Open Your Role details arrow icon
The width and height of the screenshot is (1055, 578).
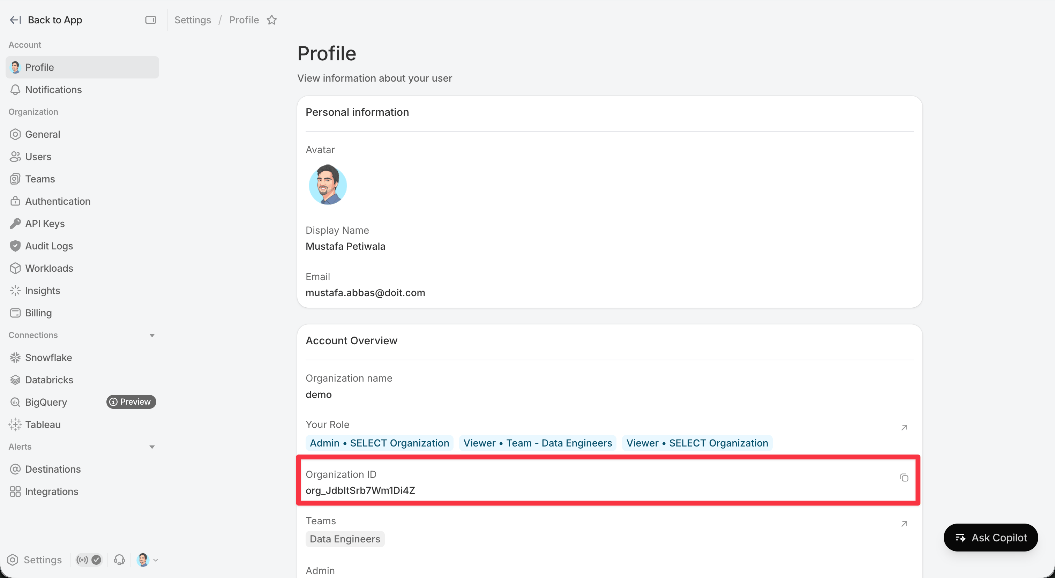pyautogui.click(x=904, y=427)
